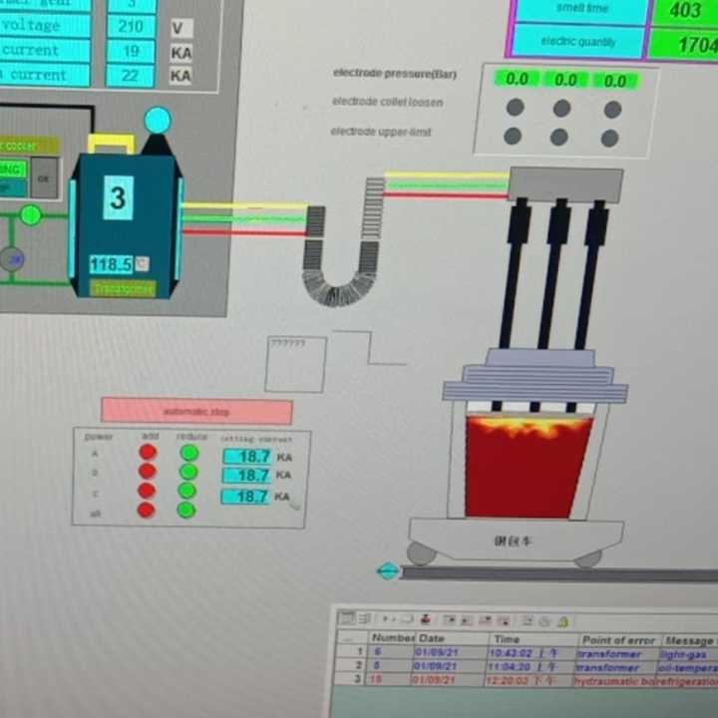The image size is (718, 718).
Task: Click the green valve circle on cooler pipe
Action: pos(31,214)
